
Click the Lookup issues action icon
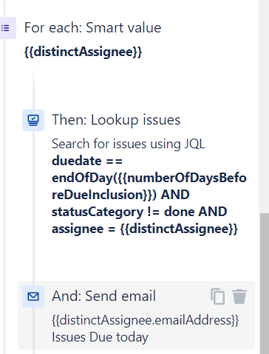click(x=33, y=120)
